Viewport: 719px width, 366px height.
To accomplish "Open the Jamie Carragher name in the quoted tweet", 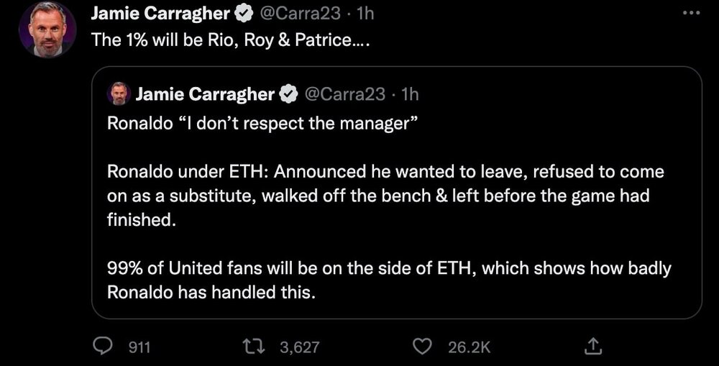I will (205, 93).
